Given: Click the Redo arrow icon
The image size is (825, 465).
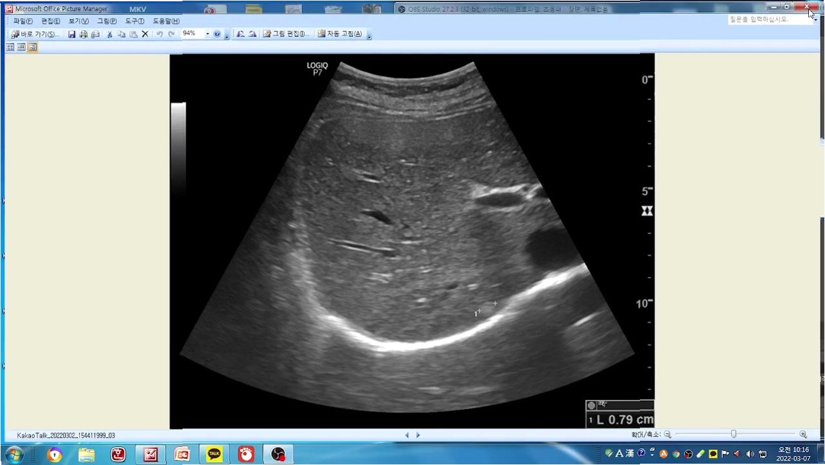Looking at the screenshot, I should click(x=171, y=34).
